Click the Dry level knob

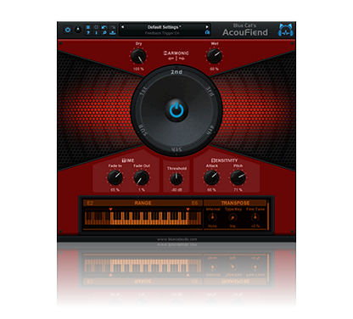[138, 56]
